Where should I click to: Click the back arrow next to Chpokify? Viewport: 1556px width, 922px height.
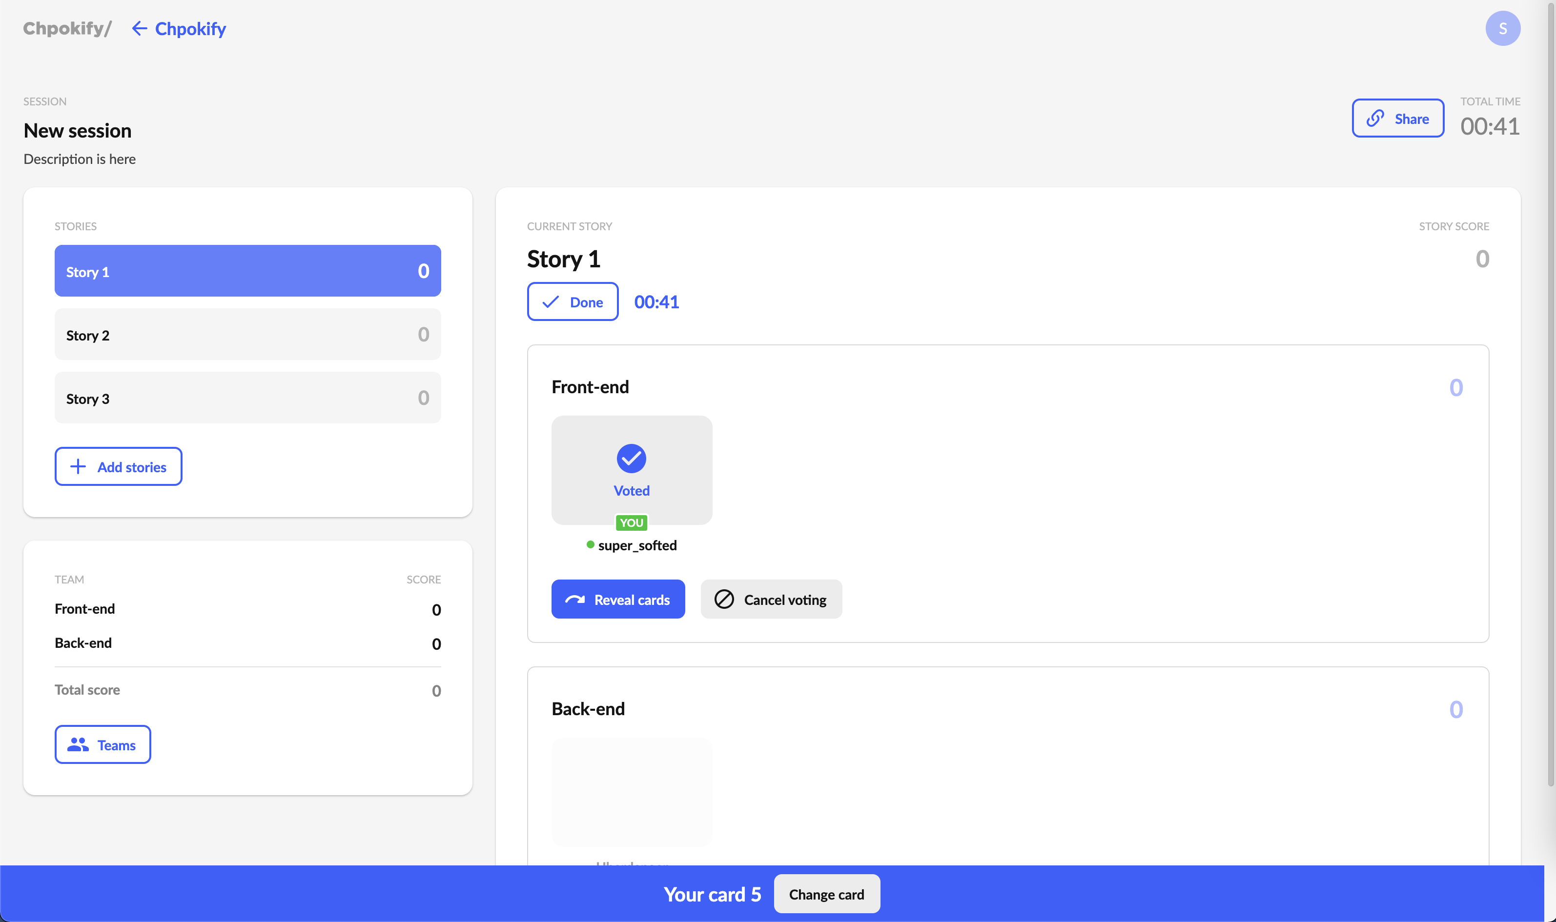pyautogui.click(x=139, y=29)
